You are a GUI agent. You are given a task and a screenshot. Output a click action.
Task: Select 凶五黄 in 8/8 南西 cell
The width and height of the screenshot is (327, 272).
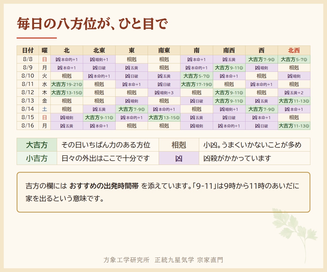pos(229,59)
